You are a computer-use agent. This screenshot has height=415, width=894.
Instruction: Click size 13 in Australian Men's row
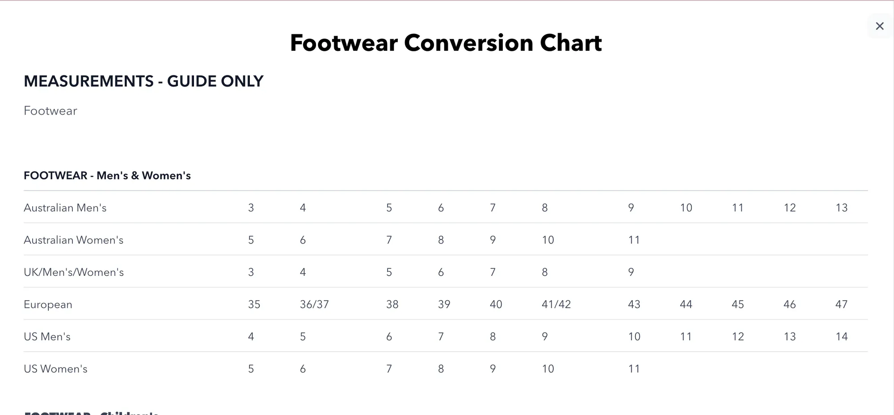pyautogui.click(x=842, y=207)
